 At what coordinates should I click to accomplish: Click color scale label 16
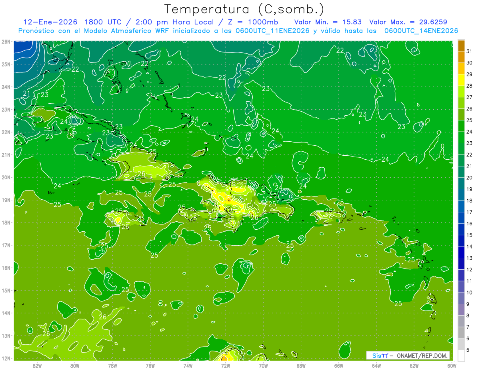[469, 224]
